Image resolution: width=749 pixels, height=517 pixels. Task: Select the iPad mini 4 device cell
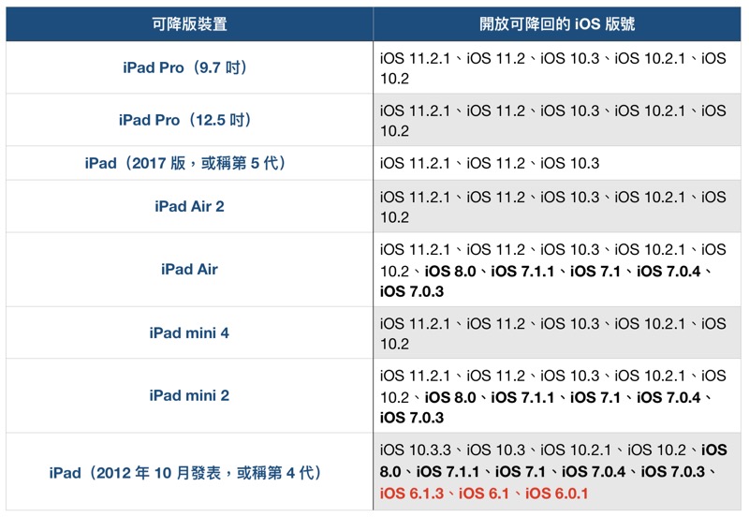click(188, 332)
